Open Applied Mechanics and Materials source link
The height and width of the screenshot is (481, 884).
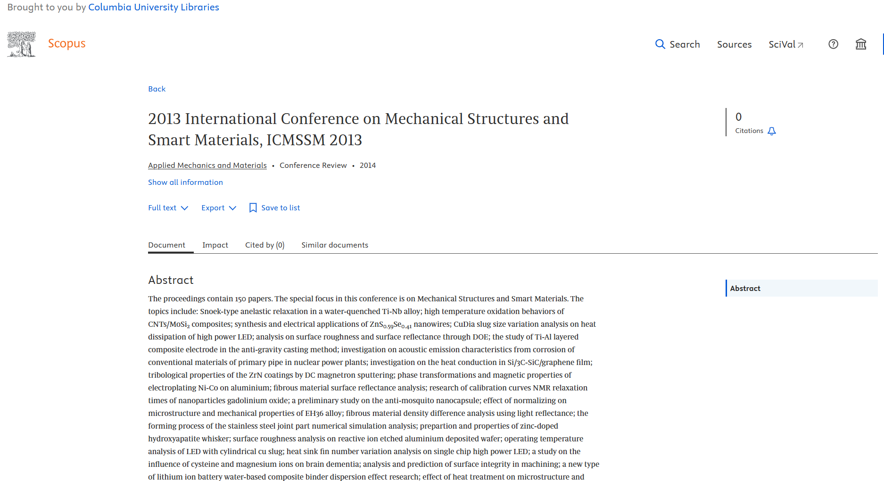tap(207, 166)
